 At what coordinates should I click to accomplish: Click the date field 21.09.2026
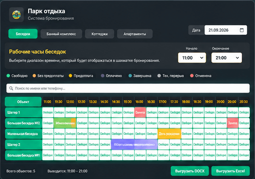click(x=226, y=30)
